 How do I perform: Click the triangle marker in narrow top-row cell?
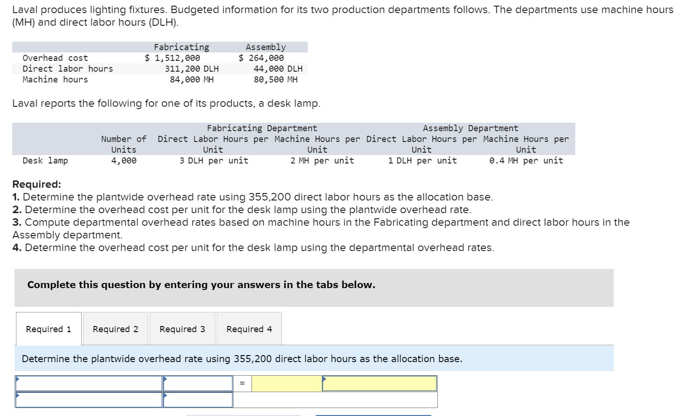166,379
